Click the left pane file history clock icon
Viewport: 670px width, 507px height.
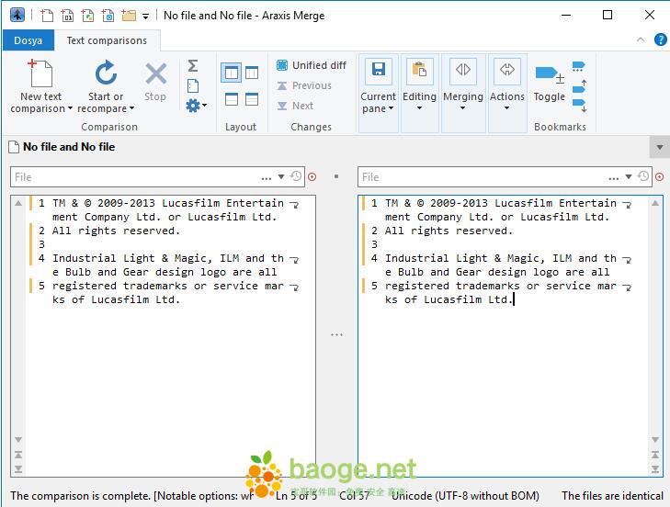coord(296,176)
